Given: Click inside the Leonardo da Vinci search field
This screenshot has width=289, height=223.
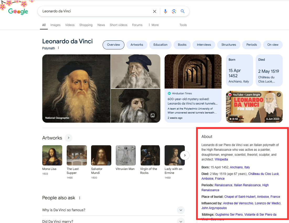Looking at the screenshot, I should tap(96, 11).
